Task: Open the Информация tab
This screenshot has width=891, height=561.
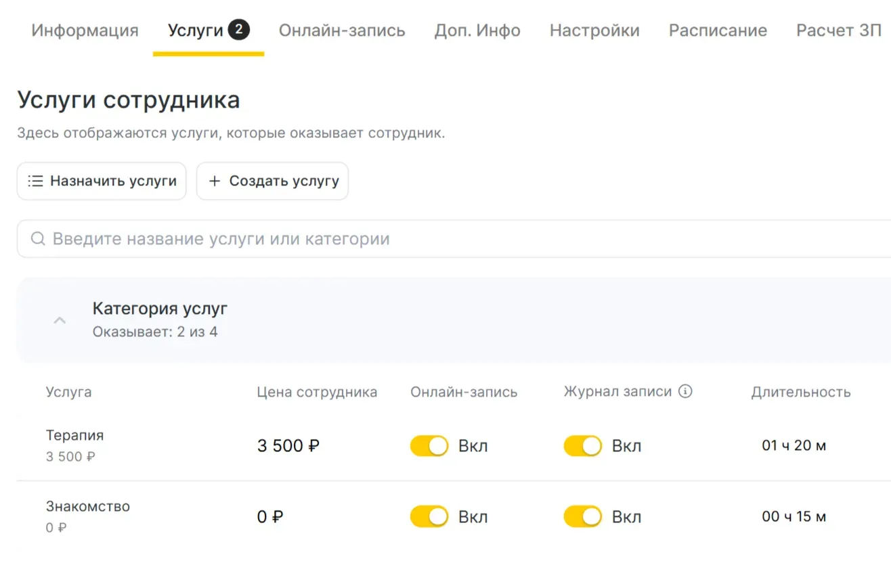Action: coord(85,30)
